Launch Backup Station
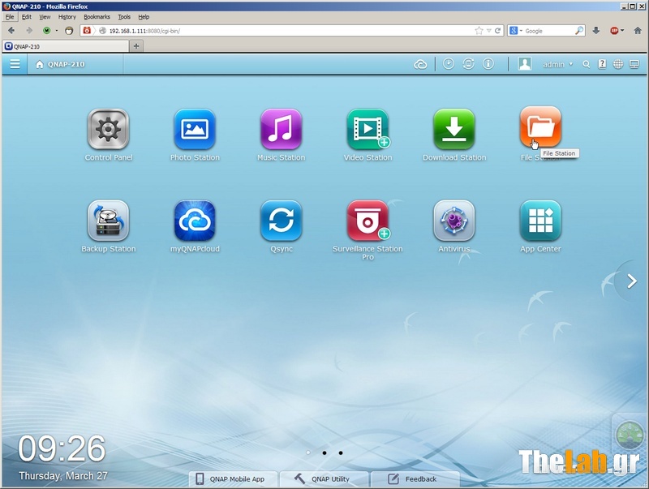Screen dimensions: 649x489 pos(108,221)
